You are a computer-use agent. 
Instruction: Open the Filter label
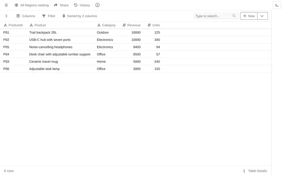point(52,16)
